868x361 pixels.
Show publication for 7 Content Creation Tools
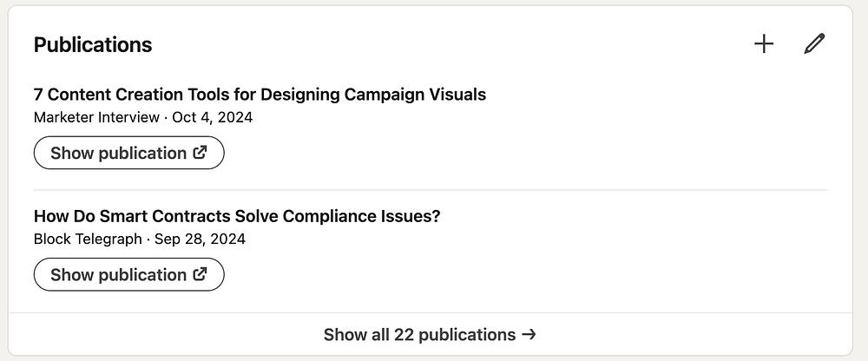click(128, 153)
